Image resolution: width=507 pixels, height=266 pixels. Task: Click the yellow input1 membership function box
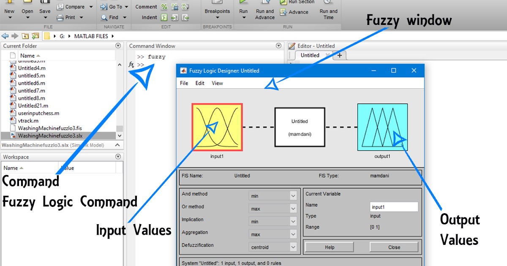217,127
